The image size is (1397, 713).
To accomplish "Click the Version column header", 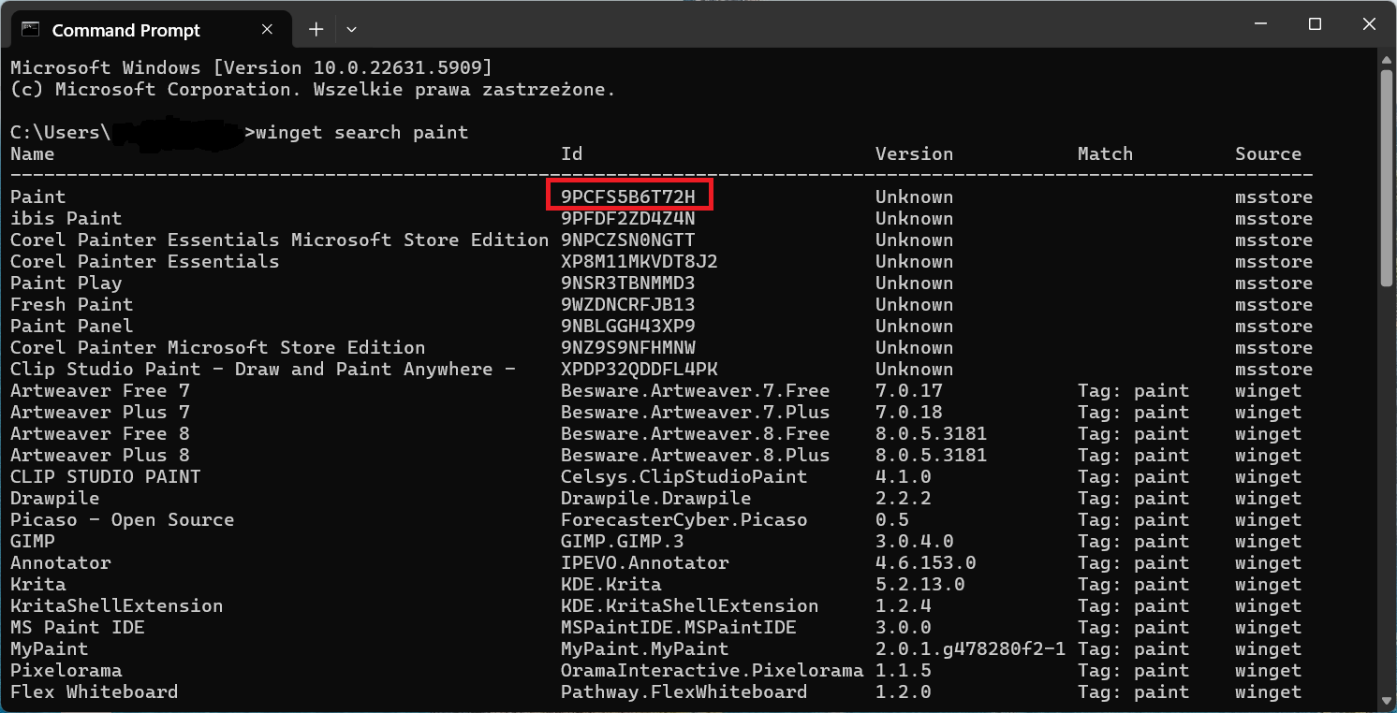I will coord(915,154).
